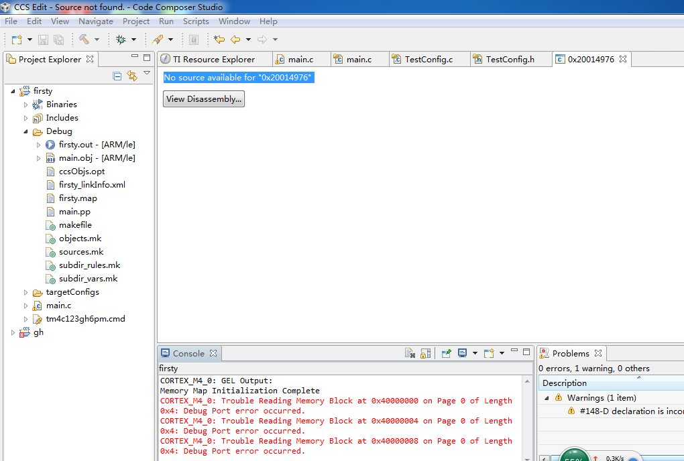Open the Build hammer dropdown arrow
This screenshot has height=461, width=684.
tap(97, 40)
